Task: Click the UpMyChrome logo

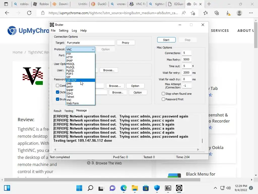Action: 28,31
